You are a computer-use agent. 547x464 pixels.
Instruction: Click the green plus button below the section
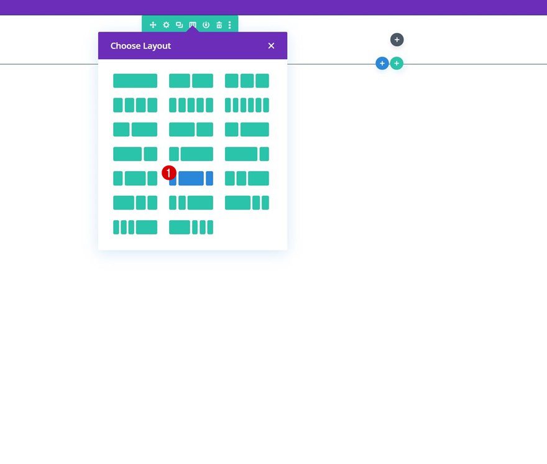click(x=396, y=63)
